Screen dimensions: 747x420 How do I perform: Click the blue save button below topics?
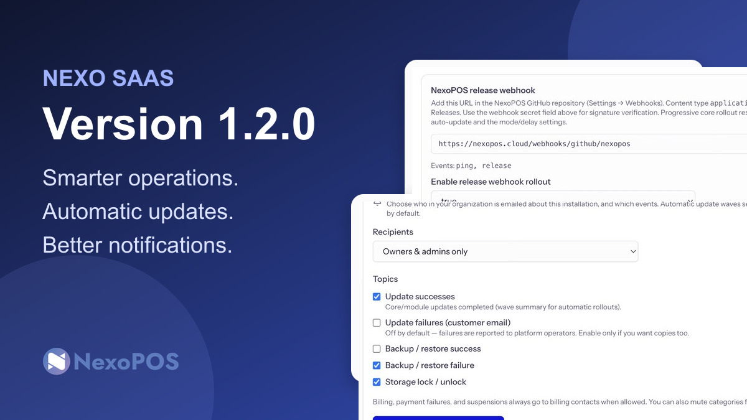(x=438, y=418)
